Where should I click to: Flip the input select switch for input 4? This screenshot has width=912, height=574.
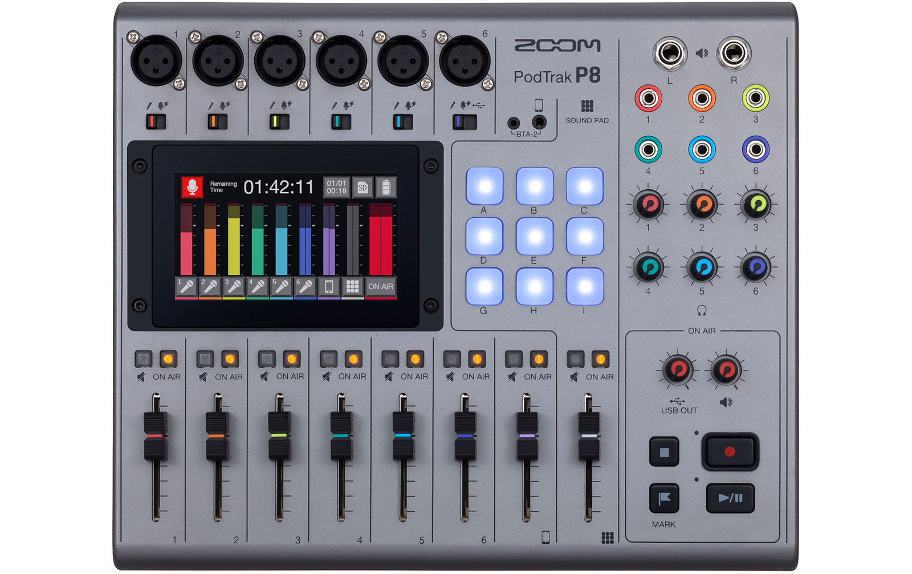pyautogui.click(x=341, y=121)
